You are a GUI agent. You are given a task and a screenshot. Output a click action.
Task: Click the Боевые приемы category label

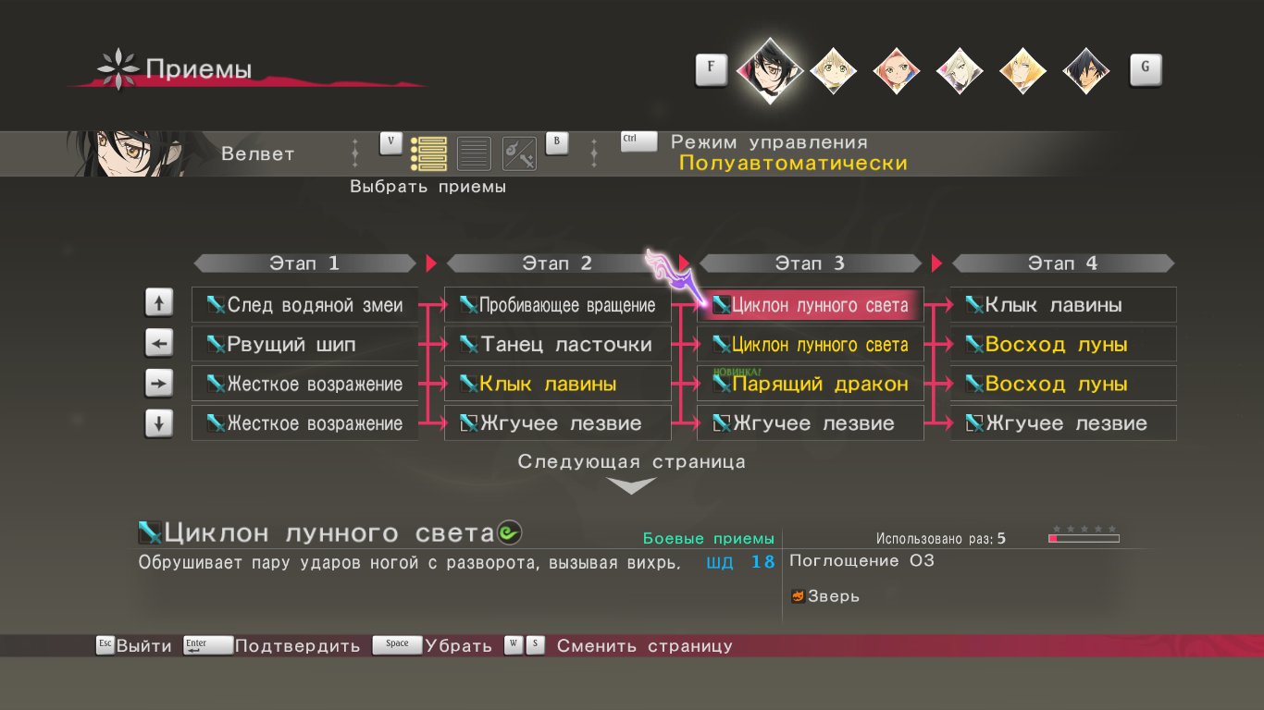(x=709, y=539)
